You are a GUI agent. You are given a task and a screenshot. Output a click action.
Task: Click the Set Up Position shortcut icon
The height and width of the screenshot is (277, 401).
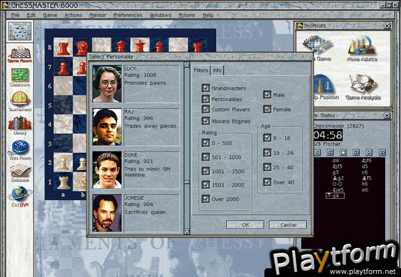[323, 87]
